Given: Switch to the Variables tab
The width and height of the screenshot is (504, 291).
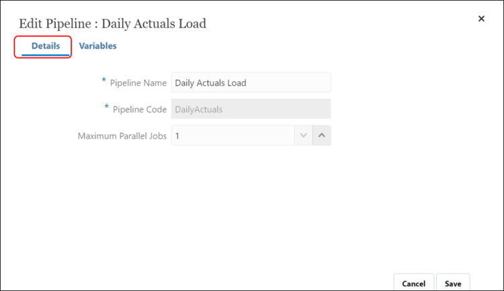Looking at the screenshot, I should (x=97, y=46).
